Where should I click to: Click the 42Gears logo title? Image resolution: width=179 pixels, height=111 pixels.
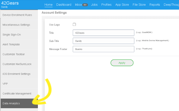click(10, 3)
